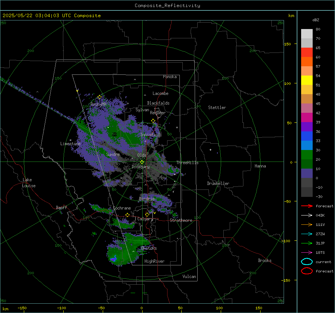Click the red 'forecast' ellipse legend symbol

pyautogui.click(x=307, y=271)
